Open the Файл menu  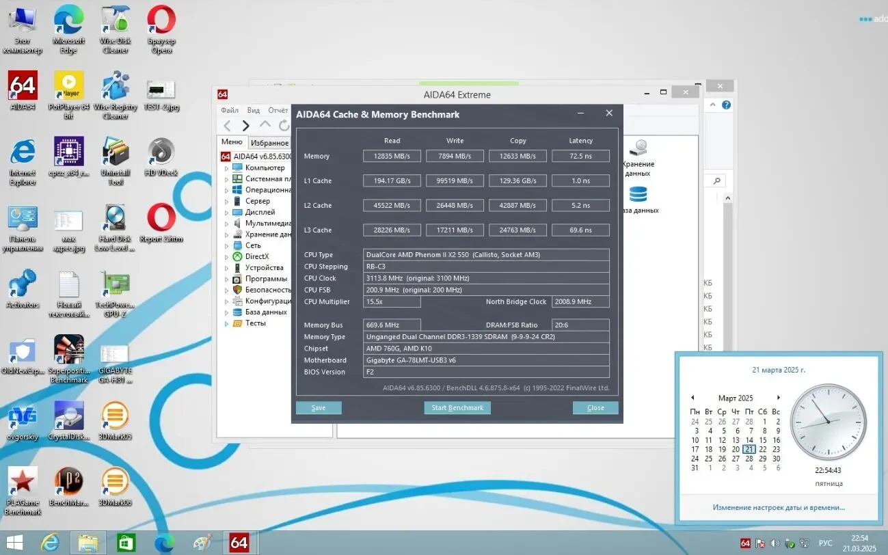click(x=229, y=110)
